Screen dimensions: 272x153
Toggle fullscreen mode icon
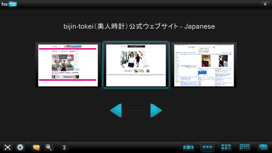click(8, 147)
